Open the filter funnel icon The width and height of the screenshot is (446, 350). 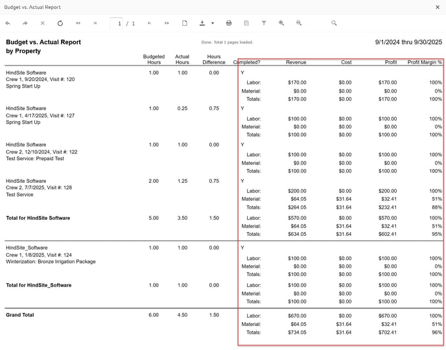pyautogui.click(x=264, y=23)
